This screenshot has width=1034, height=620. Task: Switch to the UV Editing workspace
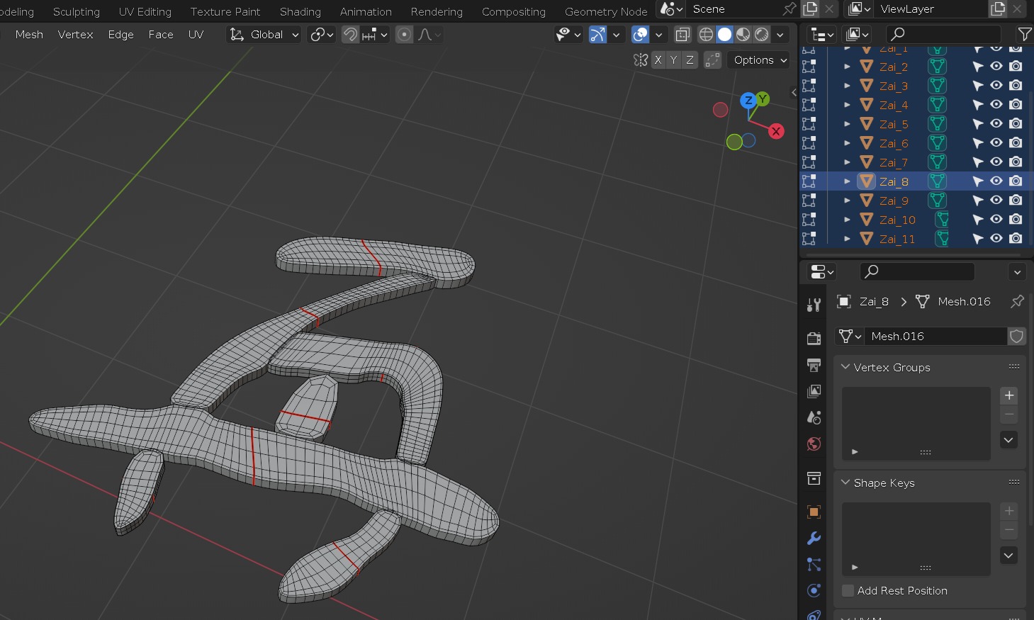[x=145, y=11]
